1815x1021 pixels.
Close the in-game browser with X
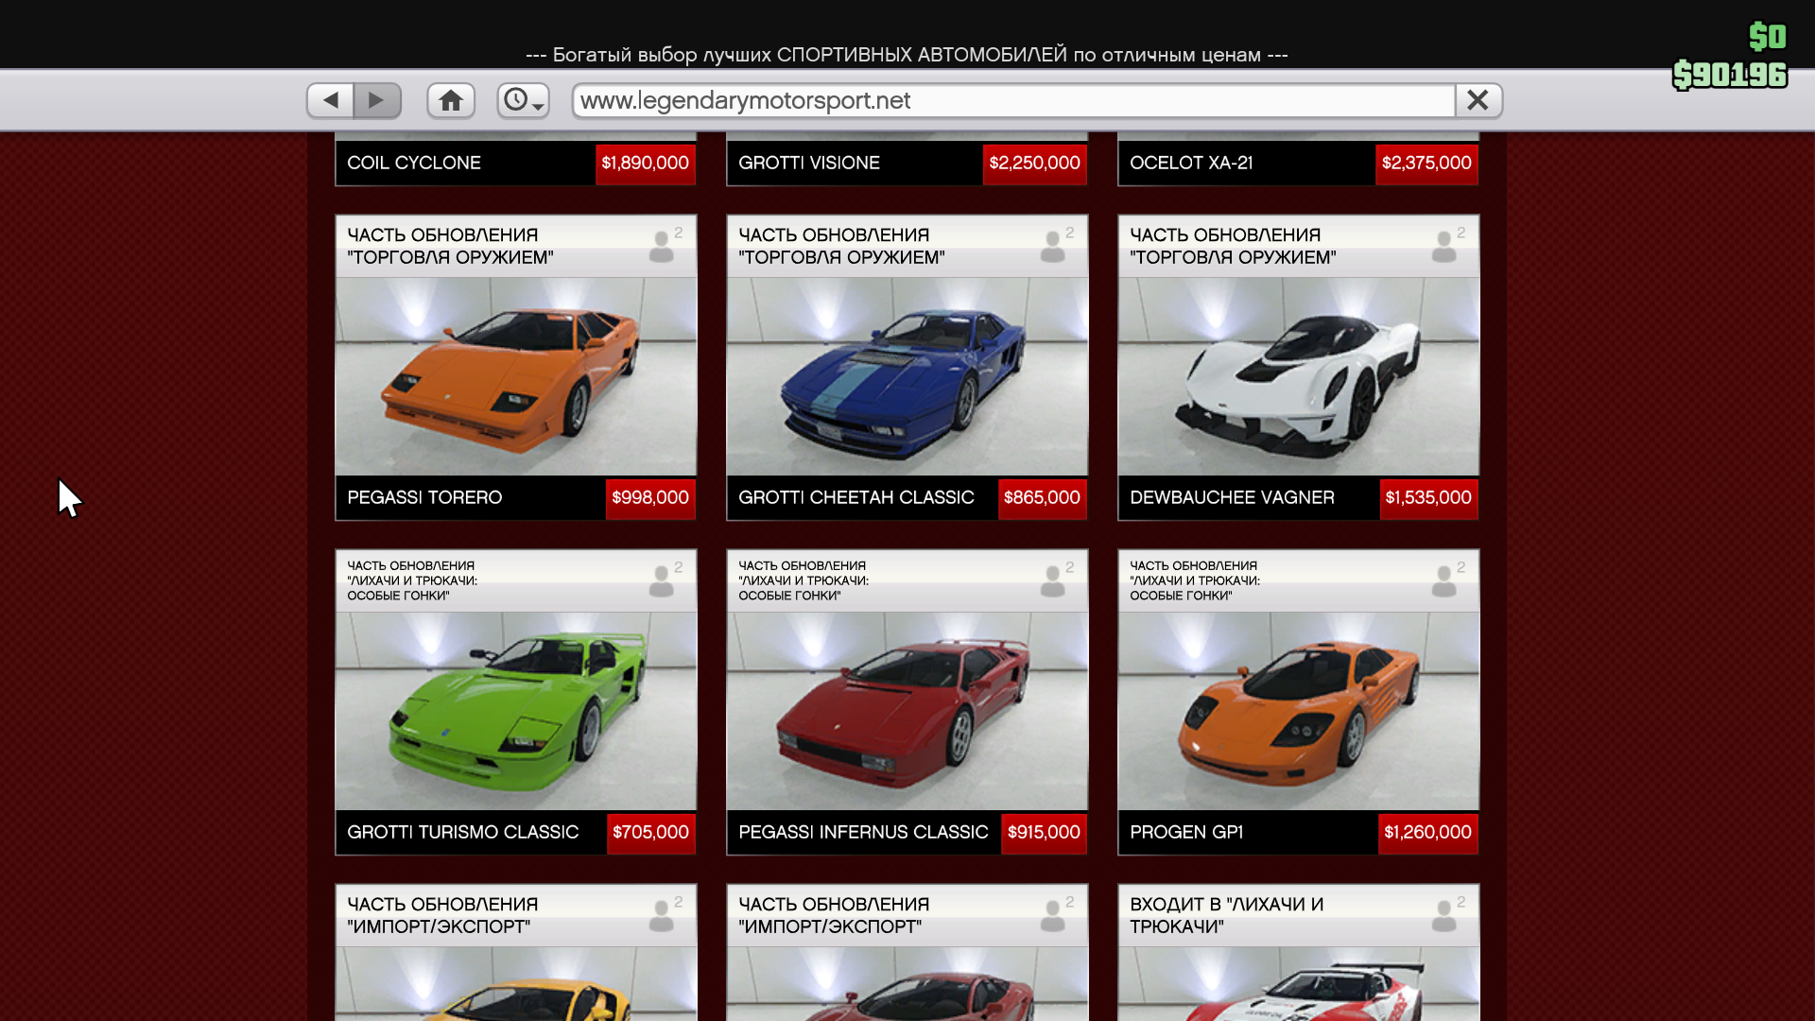(1478, 100)
